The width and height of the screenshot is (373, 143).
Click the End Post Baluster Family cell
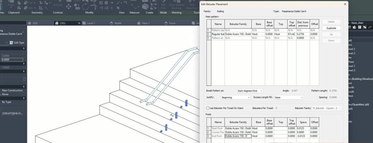pos(238,136)
